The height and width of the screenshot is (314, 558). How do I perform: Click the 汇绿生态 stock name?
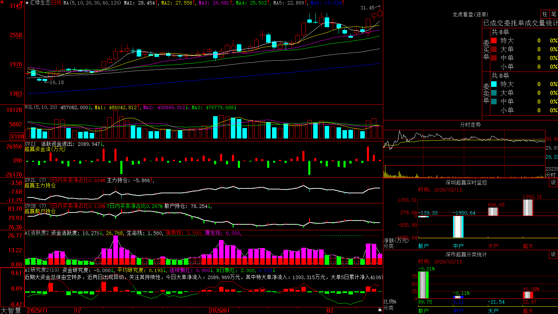40,3
